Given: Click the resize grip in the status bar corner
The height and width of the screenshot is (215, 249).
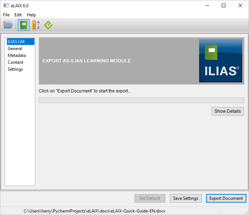Looking at the screenshot, I should coord(246,212).
